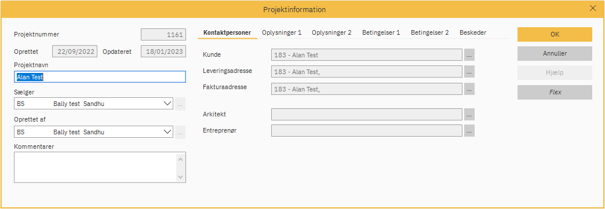Image resolution: width=605 pixels, height=209 pixels.
Task: Click the Oprettet date field 22/09/2022
Action: click(x=75, y=52)
